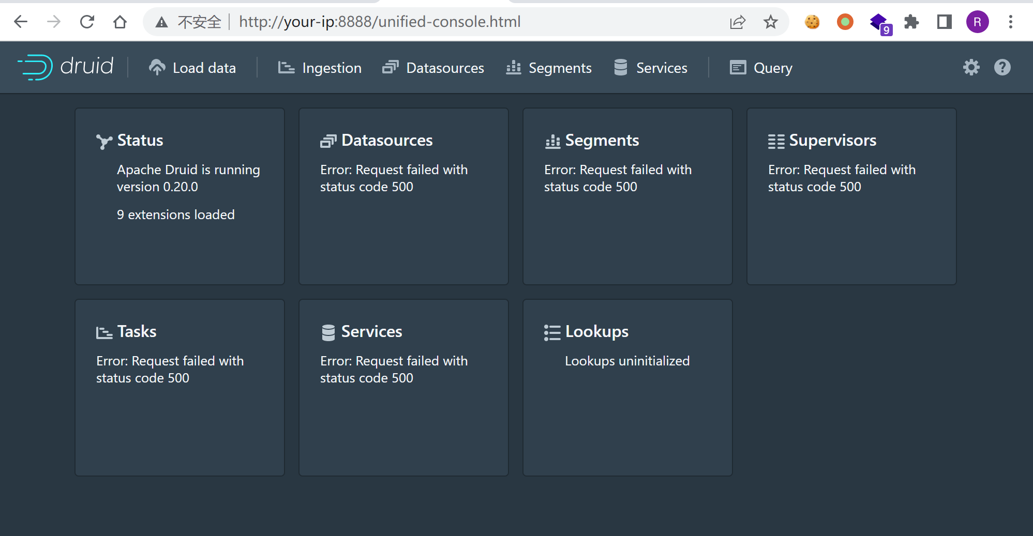
Task: Click the Druid logo in the header
Action: (x=66, y=67)
